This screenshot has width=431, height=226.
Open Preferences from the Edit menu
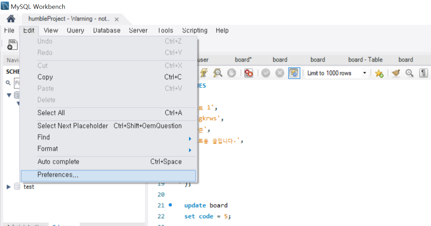click(108, 176)
